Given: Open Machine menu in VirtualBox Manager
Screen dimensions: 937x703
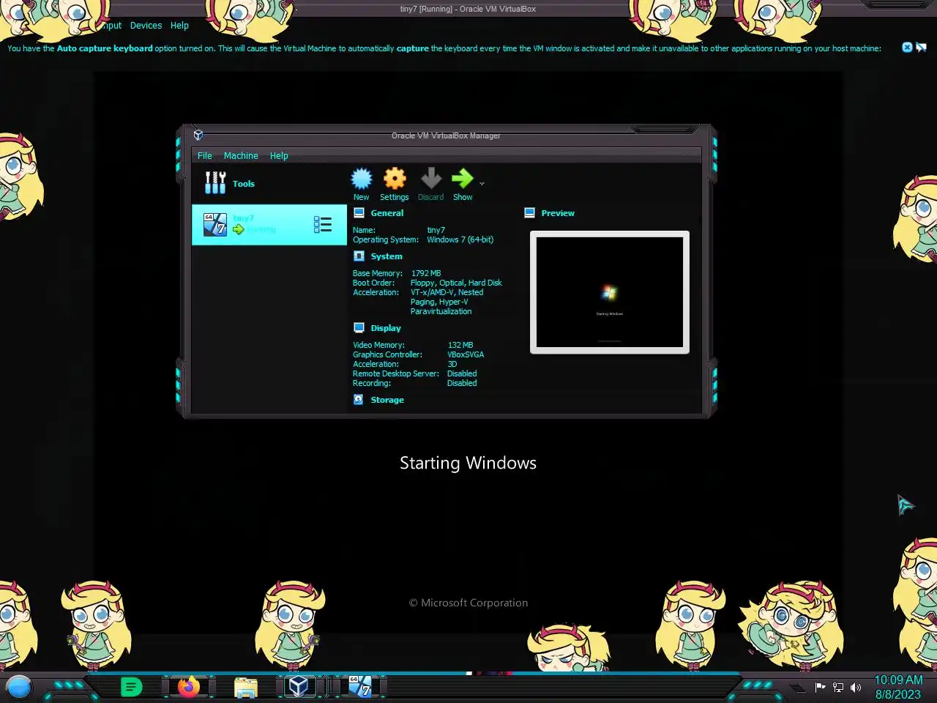Looking at the screenshot, I should [x=241, y=156].
